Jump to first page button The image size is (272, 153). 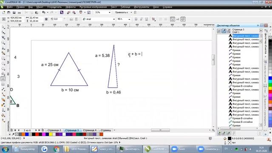(15, 130)
